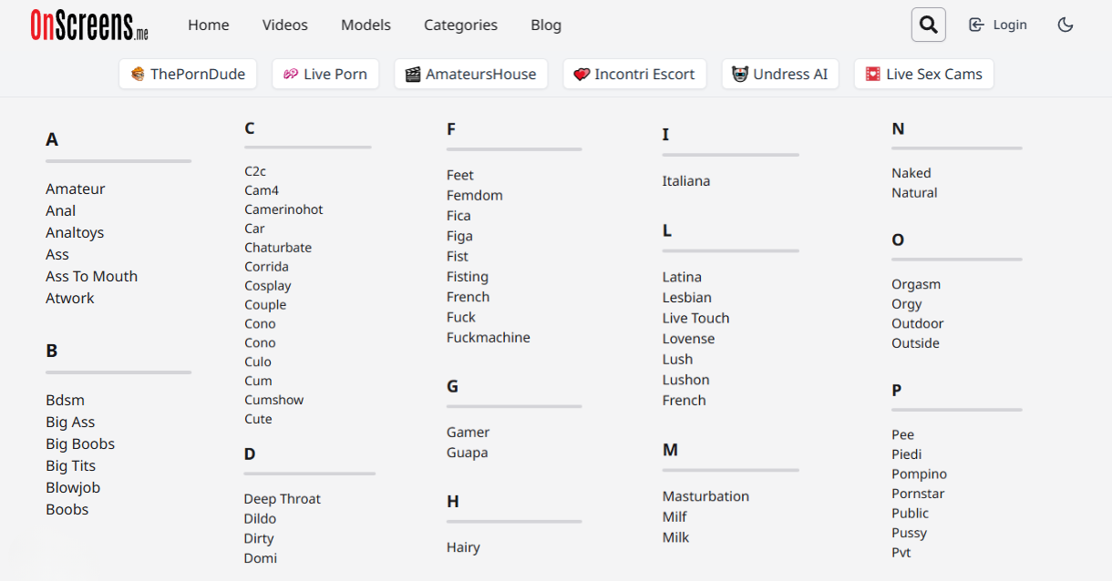
Task: Open the Cosplay category link
Action: (x=268, y=286)
